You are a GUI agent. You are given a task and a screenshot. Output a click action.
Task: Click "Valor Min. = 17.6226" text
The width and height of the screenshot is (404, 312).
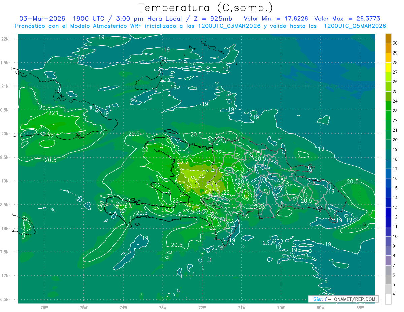pyautogui.click(x=276, y=19)
